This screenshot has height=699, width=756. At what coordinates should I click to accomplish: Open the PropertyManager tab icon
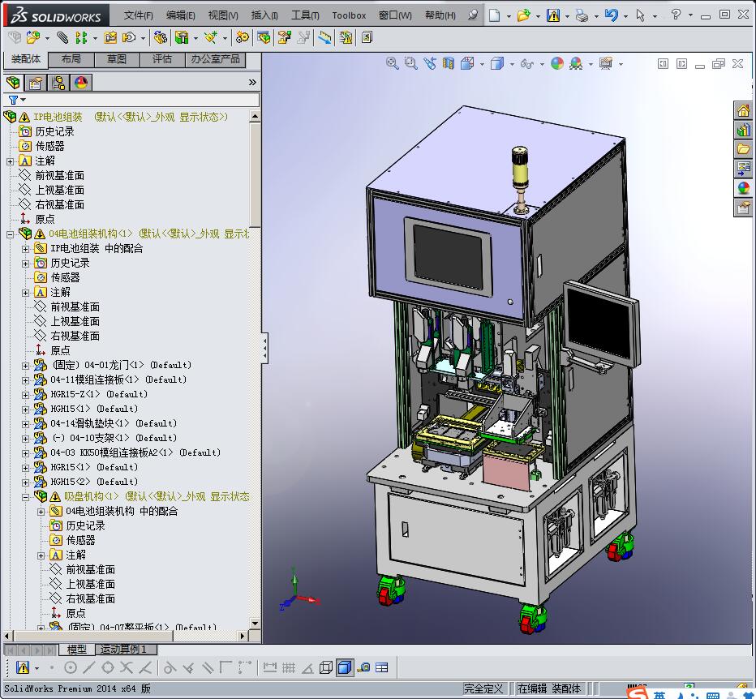coord(35,83)
